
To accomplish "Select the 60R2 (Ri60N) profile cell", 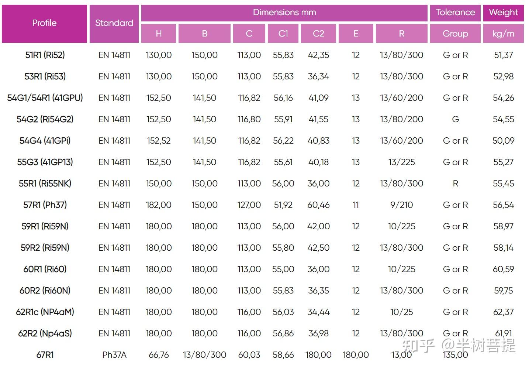I will point(45,291).
